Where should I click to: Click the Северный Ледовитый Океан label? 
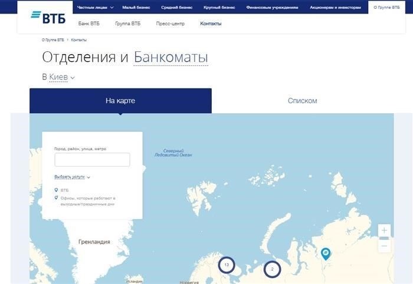click(173, 153)
